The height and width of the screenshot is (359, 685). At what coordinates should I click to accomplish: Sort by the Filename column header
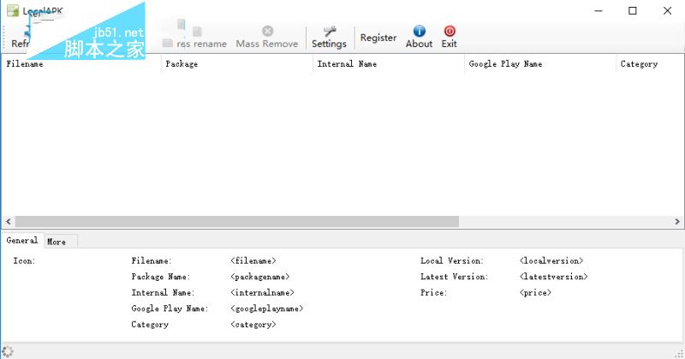81,64
